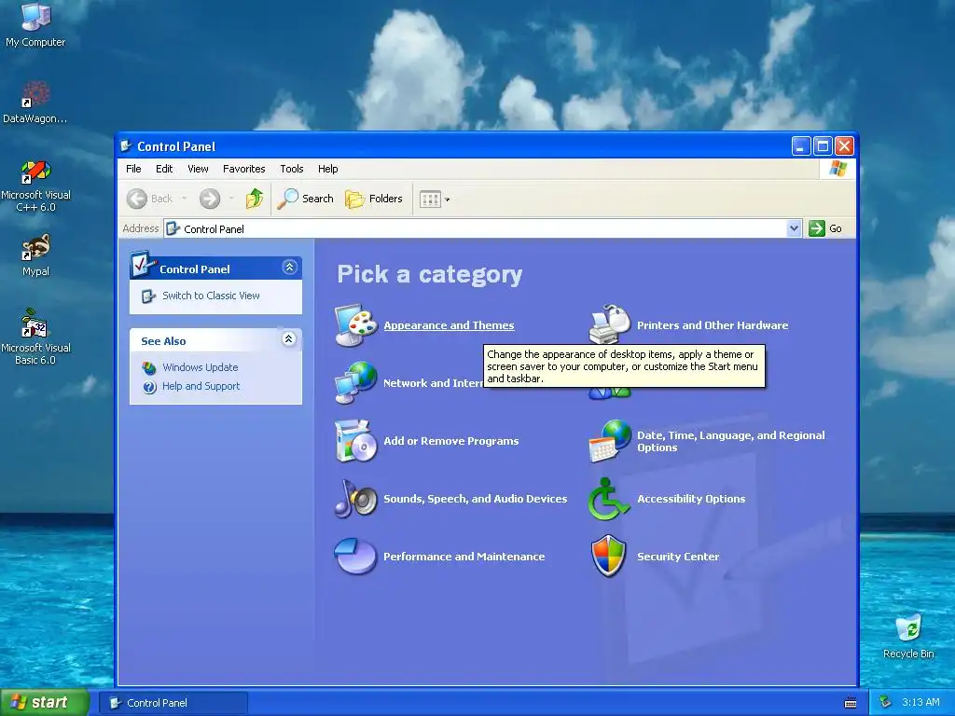Click the Windows flag logo in the menu bar
Viewport: 955px width, 716px height.
click(x=838, y=169)
